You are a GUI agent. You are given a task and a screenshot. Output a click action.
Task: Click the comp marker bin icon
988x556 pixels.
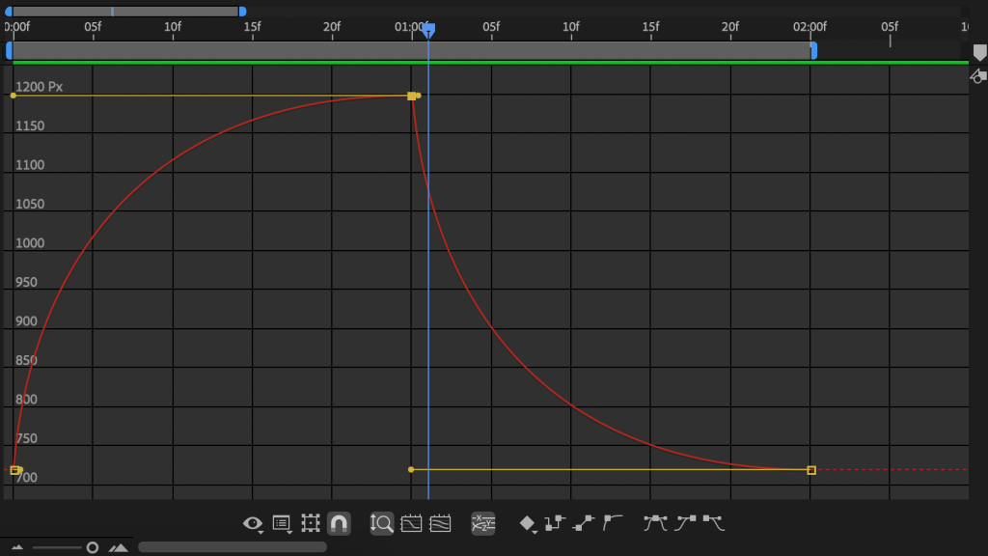tap(979, 54)
